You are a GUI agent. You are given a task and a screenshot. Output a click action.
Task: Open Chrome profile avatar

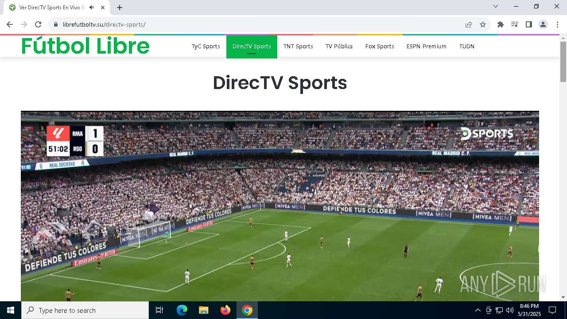(543, 24)
